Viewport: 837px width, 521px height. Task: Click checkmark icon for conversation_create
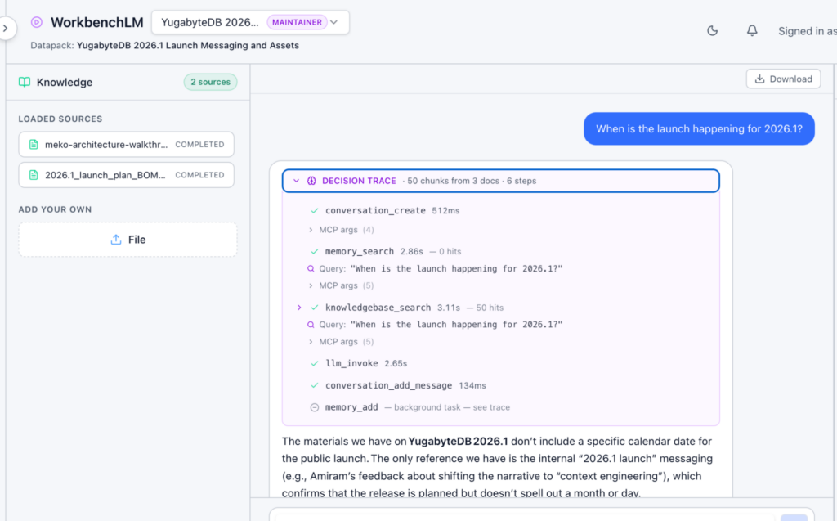pyautogui.click(x=315, y=210)
